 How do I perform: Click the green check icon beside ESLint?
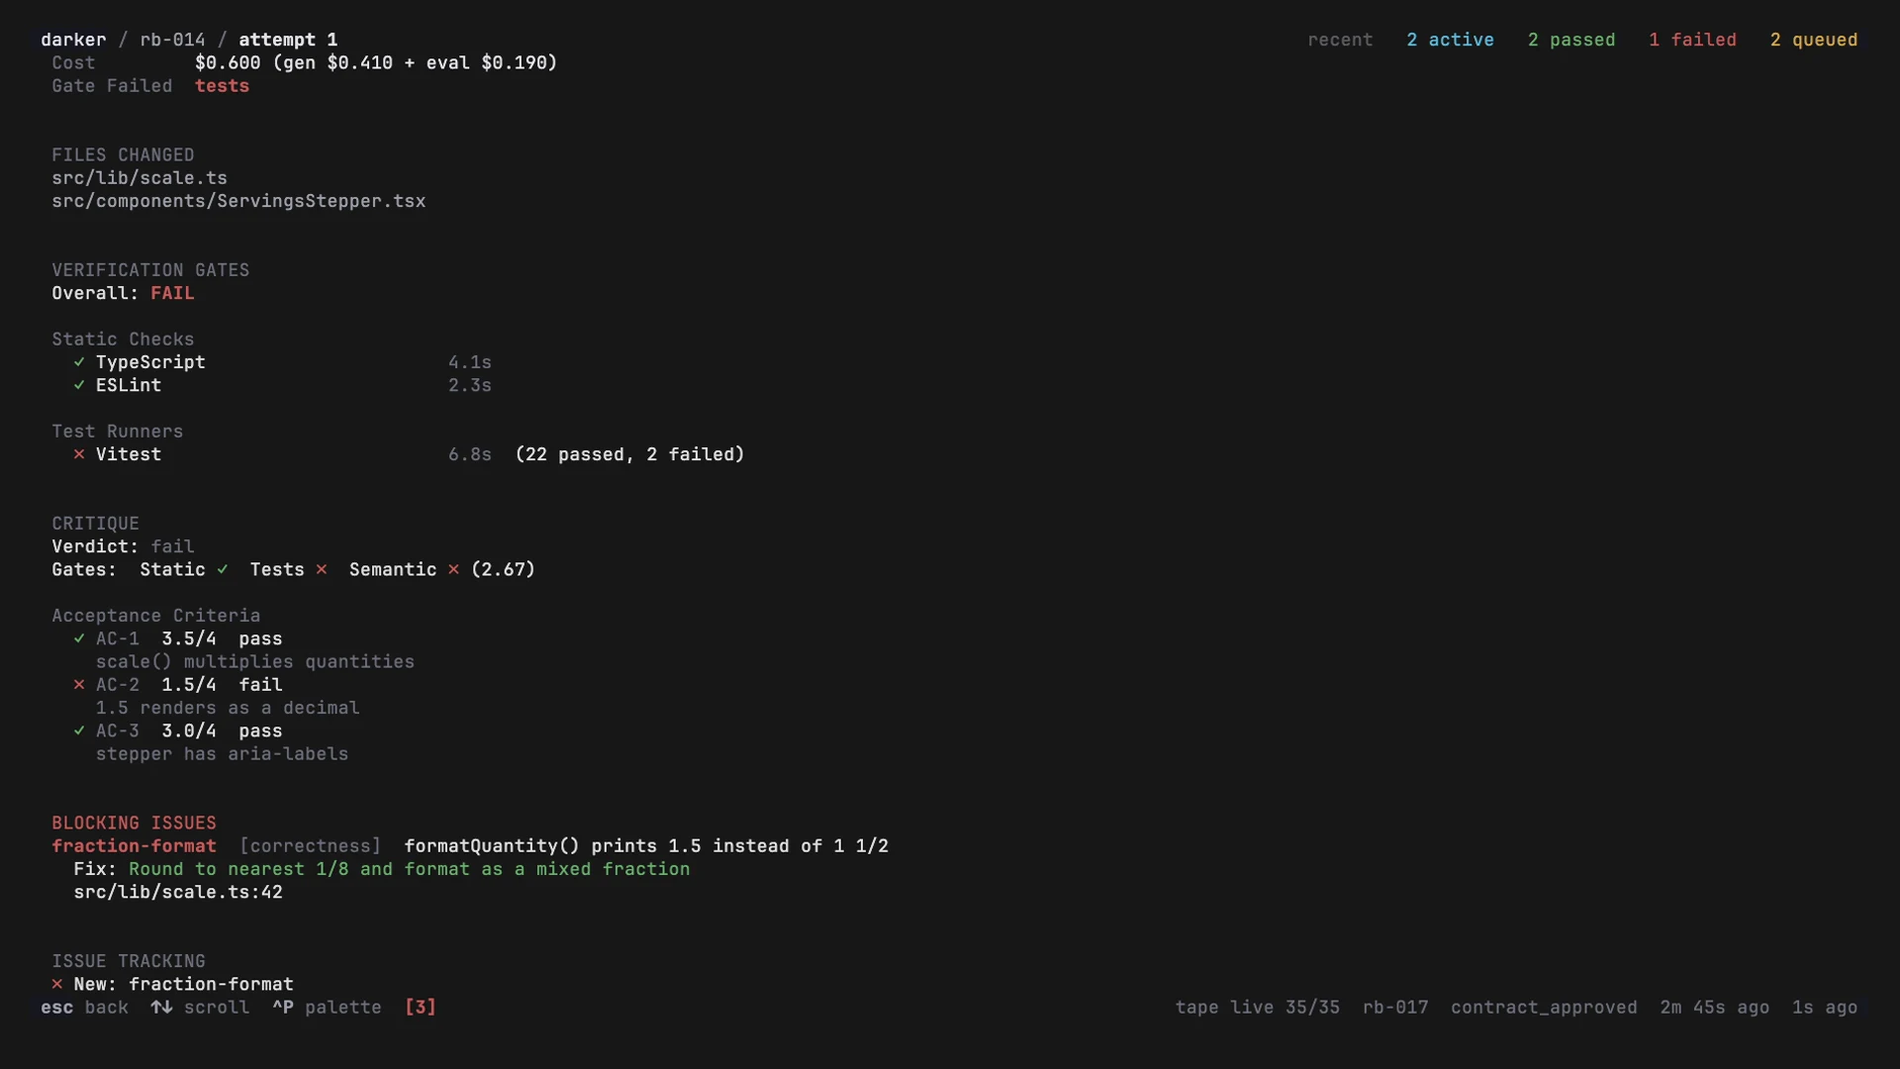pyautogui.click(x=79, y=385)
